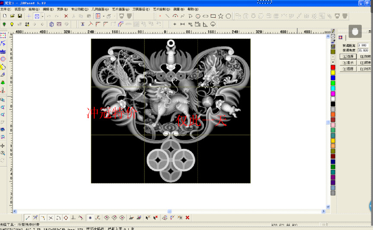This screenshot has height=230, width=373.
Task: Select the ellipse drawing tool
Action: [x=206, y=16]
